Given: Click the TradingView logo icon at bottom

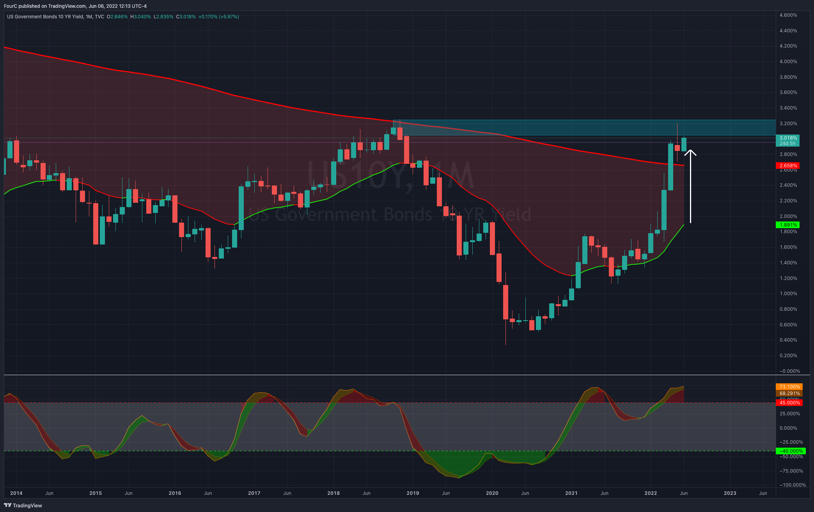Looking at the screenshot, I should pos(8,505).
